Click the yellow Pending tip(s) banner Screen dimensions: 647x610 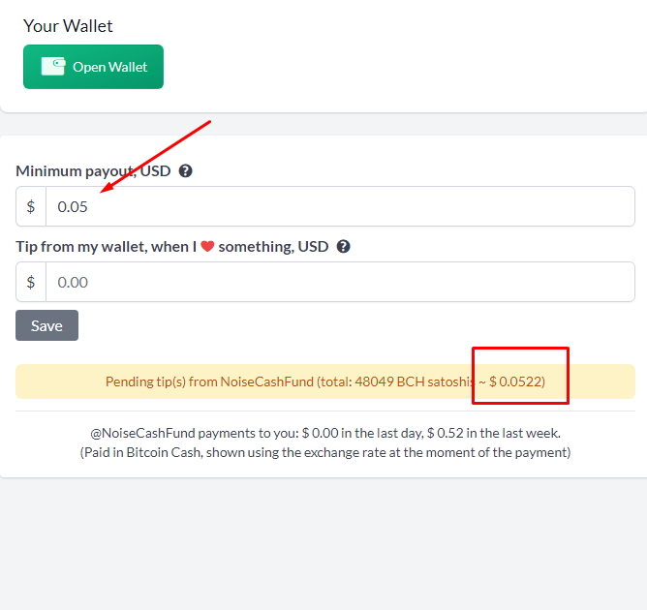point(325,381)
